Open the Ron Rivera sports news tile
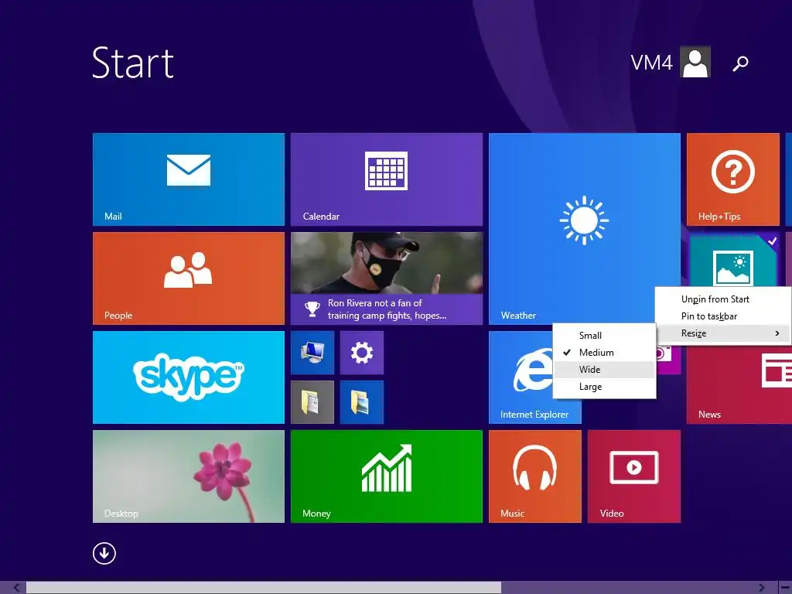 coord(387,278)
